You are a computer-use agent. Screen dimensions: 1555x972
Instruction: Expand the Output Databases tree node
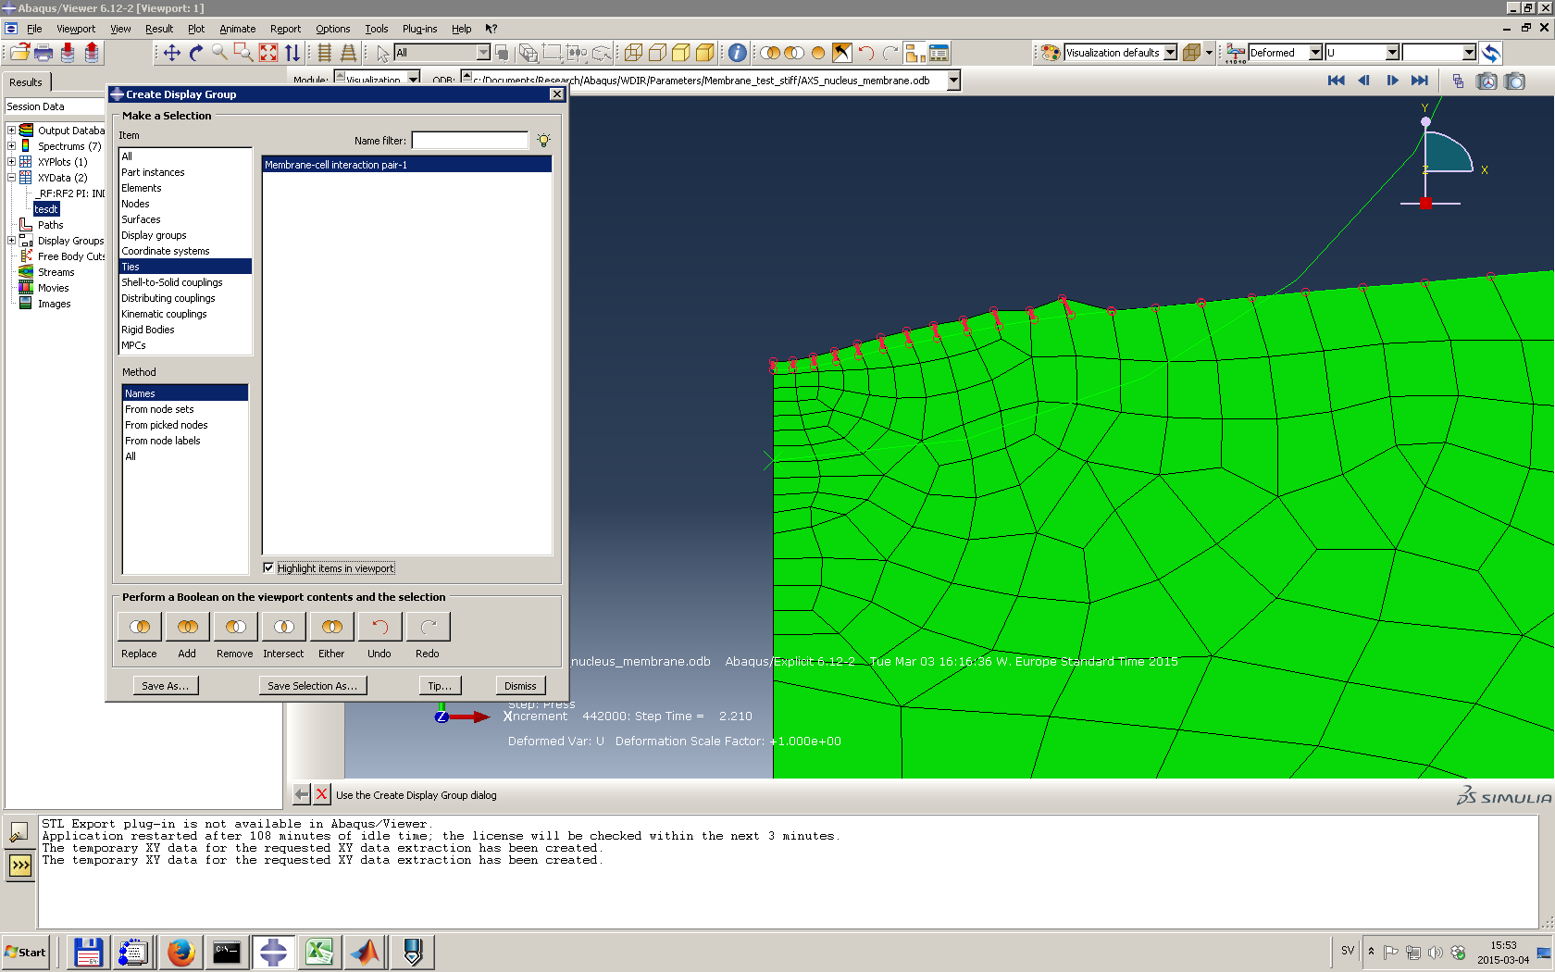click(x=11, y=131)
